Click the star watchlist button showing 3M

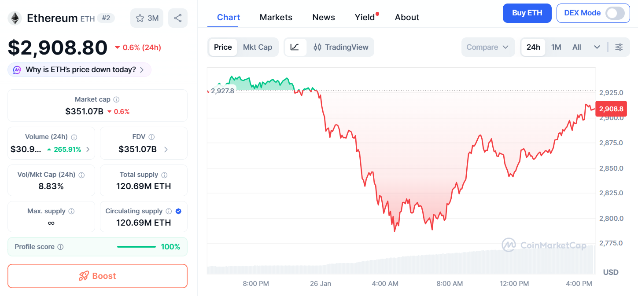pos(147,18)
